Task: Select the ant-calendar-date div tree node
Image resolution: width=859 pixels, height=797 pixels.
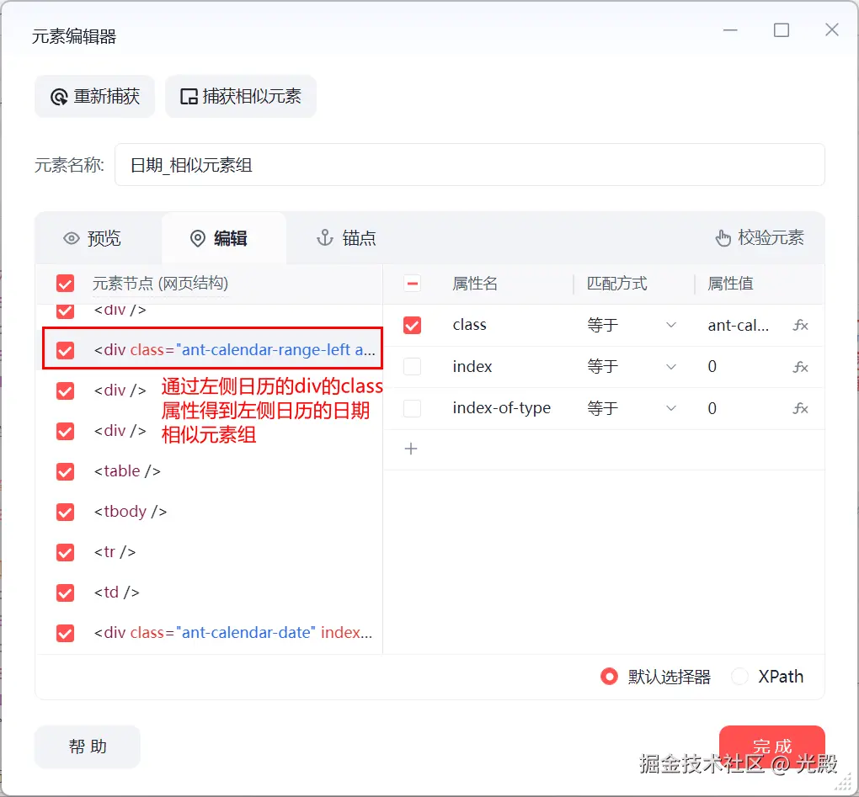Action: [232, 633]
